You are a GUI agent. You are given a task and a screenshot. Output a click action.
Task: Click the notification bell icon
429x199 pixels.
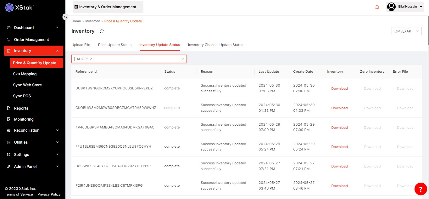pyautogui.click(x=377, y=7)
